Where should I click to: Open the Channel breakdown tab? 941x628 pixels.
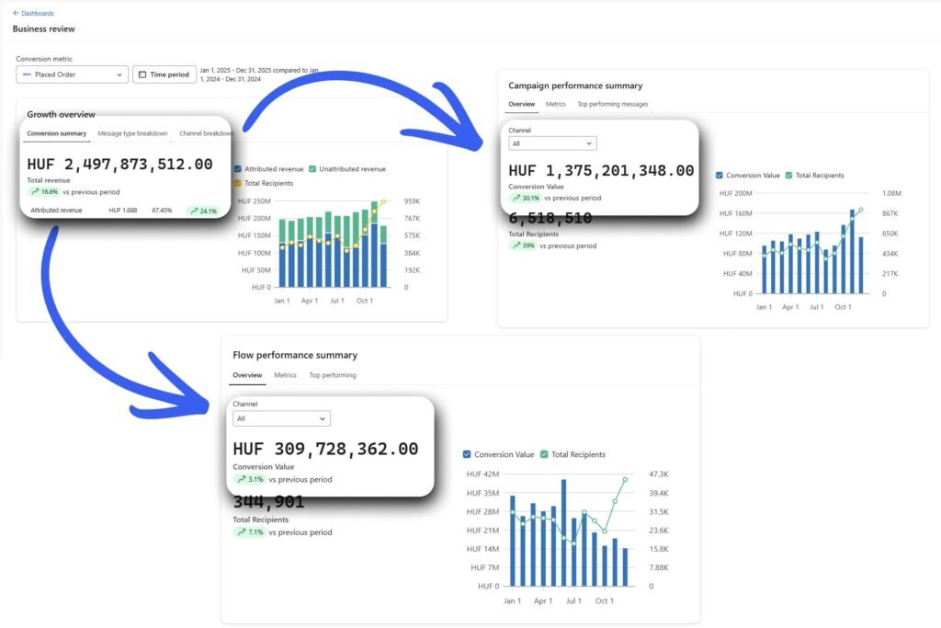click(x=205, y=133)
